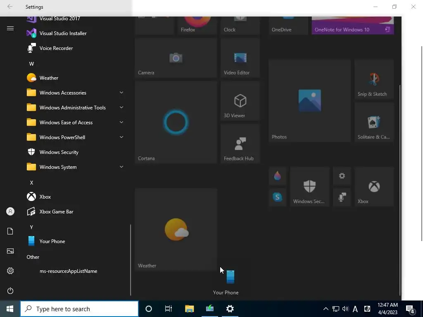This screenshot has height=317, width=423.
Task: Open the small Skype tile
Action: pos(277,197)
